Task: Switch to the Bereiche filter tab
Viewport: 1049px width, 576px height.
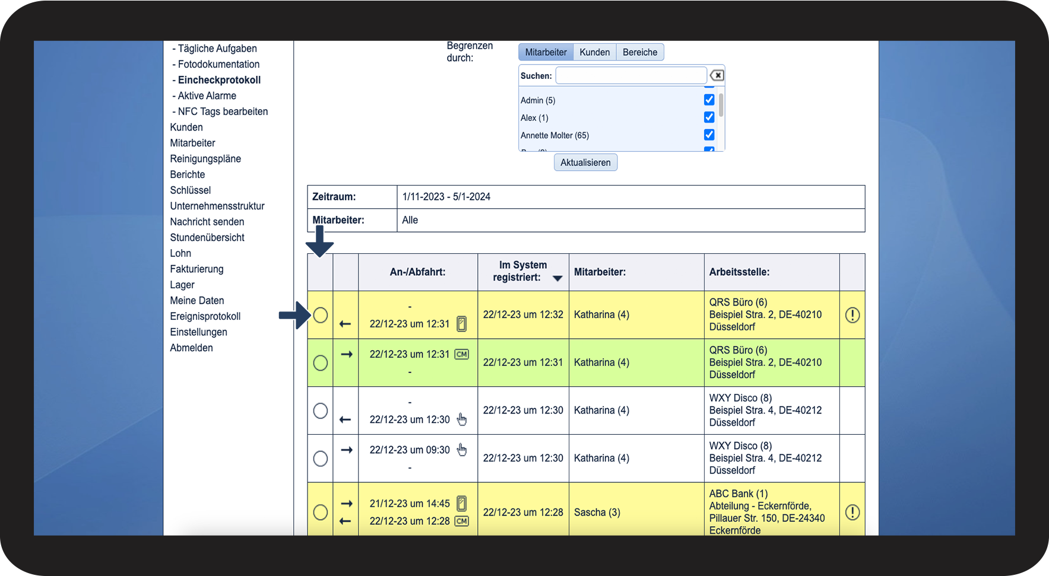Action: click(639, 52)
